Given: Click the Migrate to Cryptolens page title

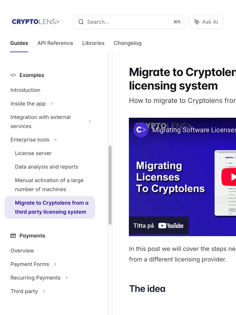Looking at the screenshot, I should pyautogui.click(x=183, y=79).
